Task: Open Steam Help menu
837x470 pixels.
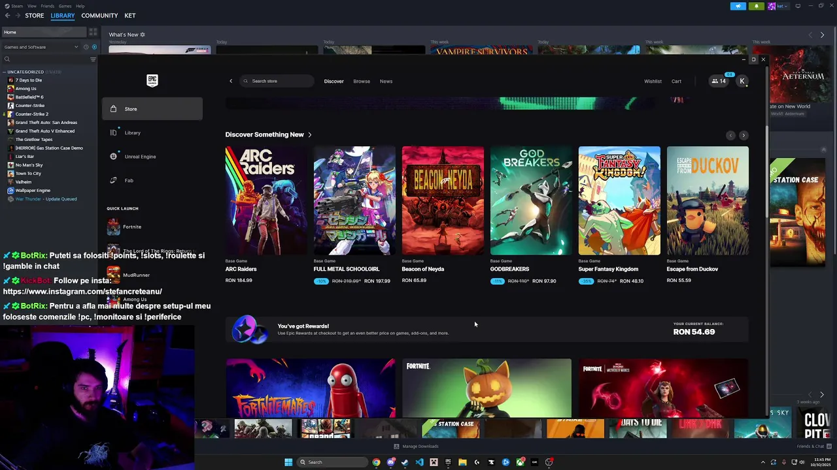Action: coord(80,6)
